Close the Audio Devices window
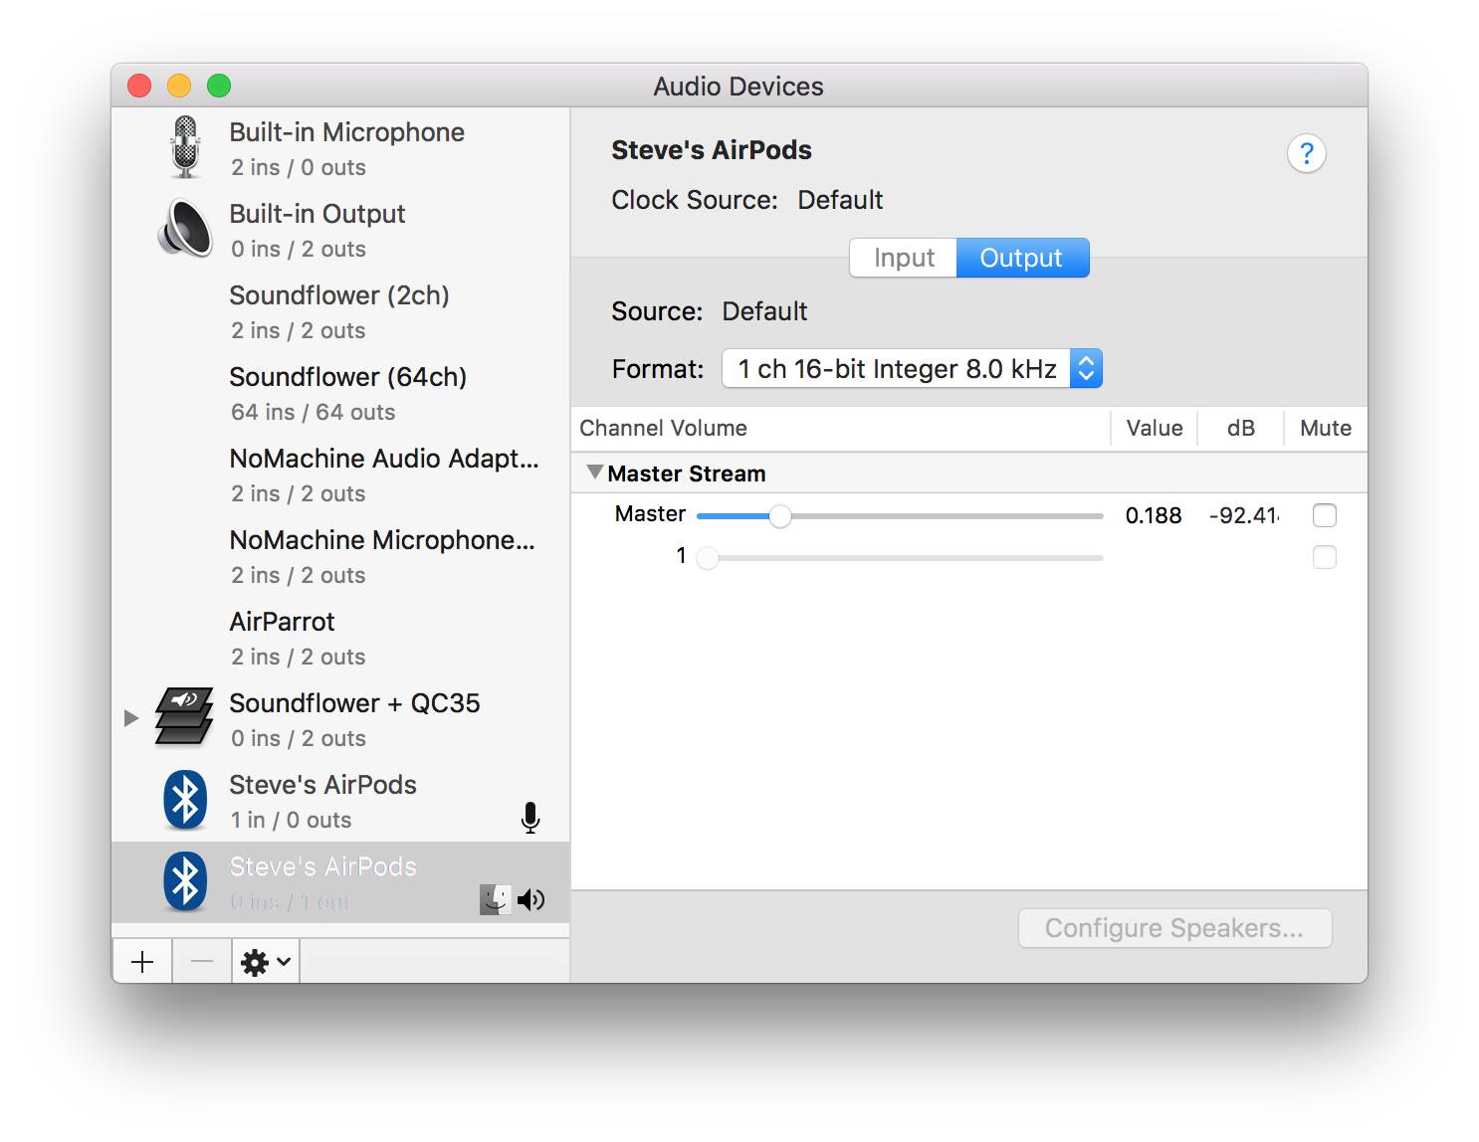 tap(139, 86)
